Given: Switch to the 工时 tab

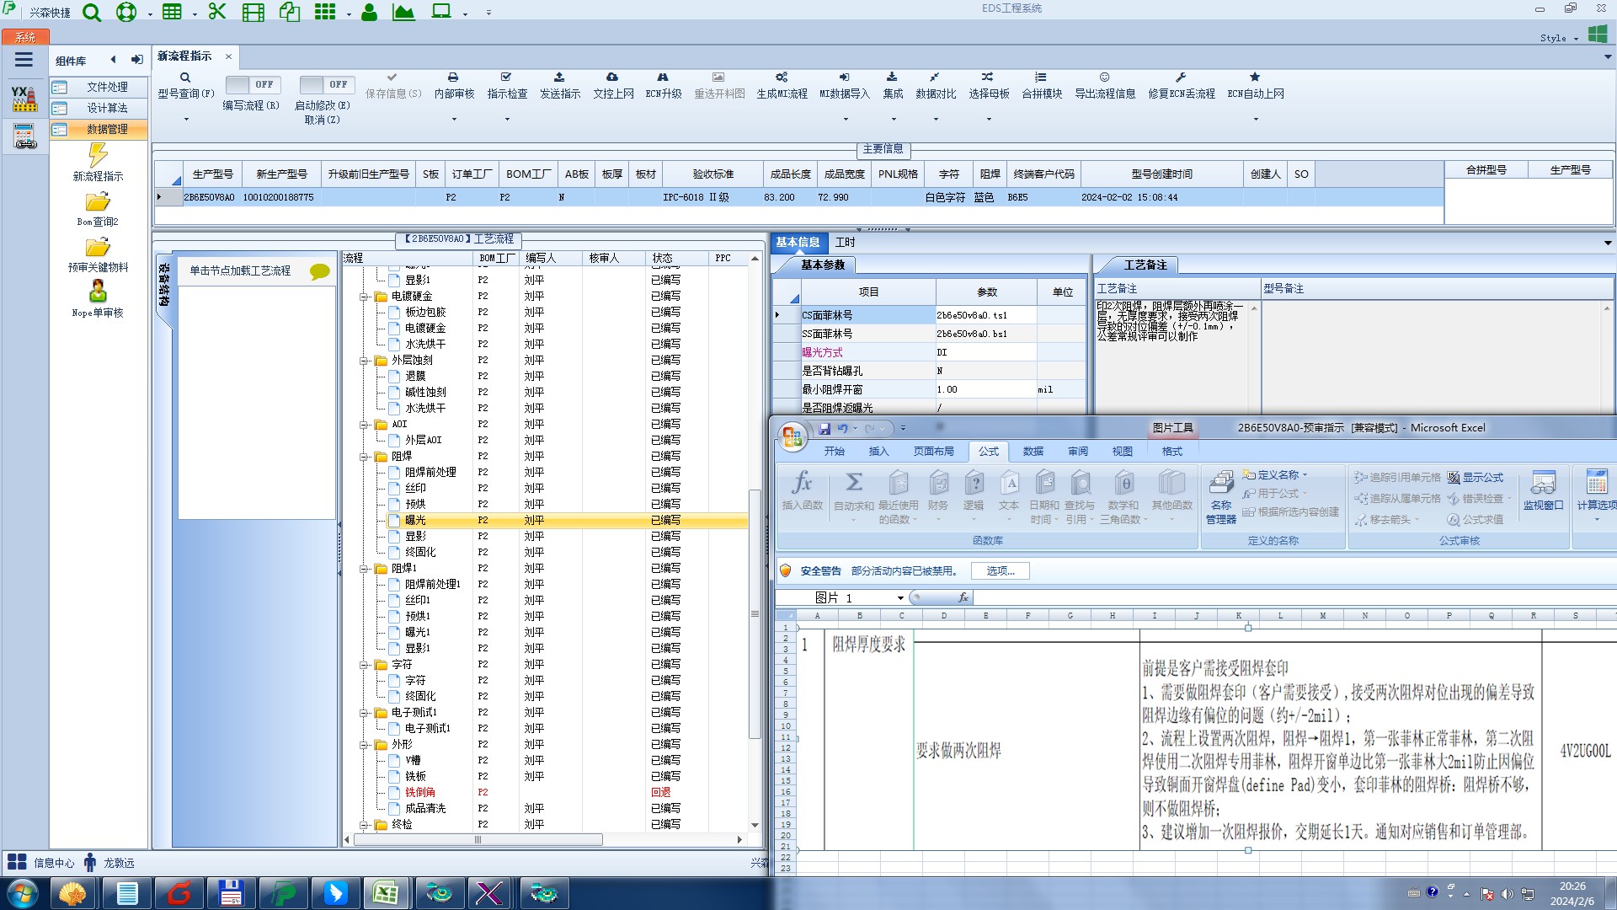Looking at the screenshot, I should coord(845,243).
